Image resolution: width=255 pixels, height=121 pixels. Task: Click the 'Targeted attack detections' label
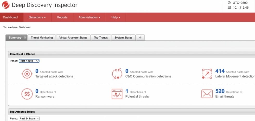click(54, 76)
